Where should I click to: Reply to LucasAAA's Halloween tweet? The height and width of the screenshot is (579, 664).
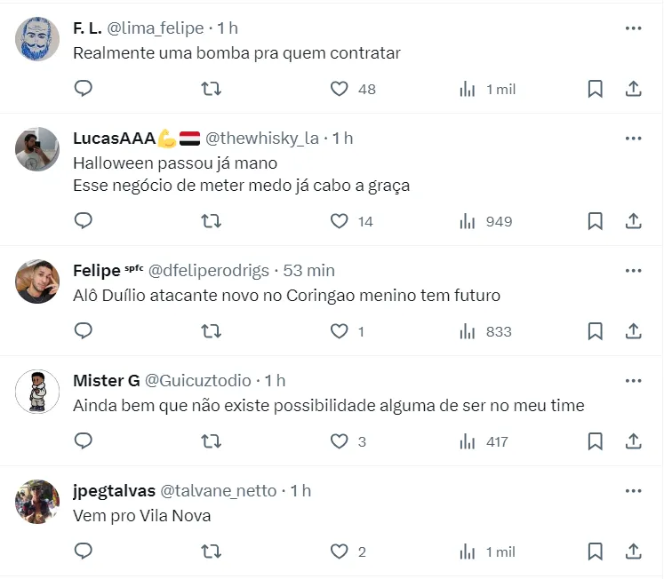click(83, 220)
